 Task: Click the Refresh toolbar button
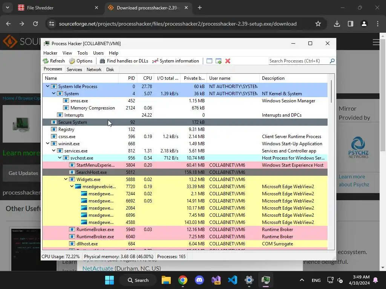pyautogui.click(x=54, y=61)
